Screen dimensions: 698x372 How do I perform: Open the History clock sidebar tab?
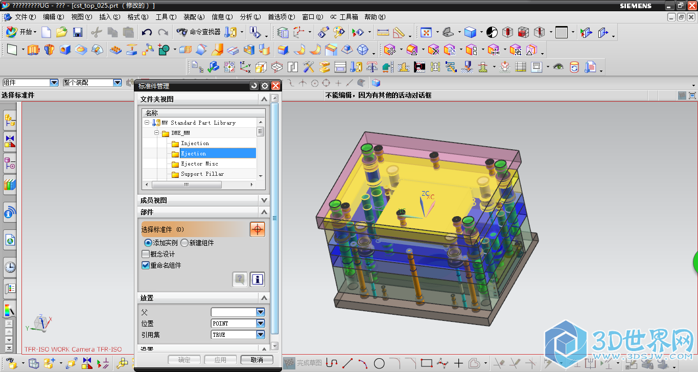[10, 266]
